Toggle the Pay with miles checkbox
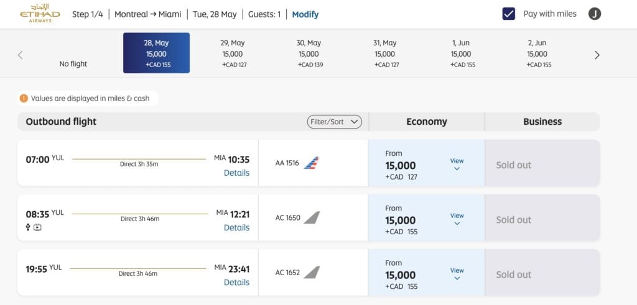The image size is (637, 305). tap(509, 14)
